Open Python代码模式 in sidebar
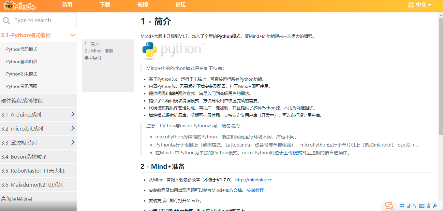The width and height of the screenshot is (443, 211). pyautogui.click(x=22, y=49)
